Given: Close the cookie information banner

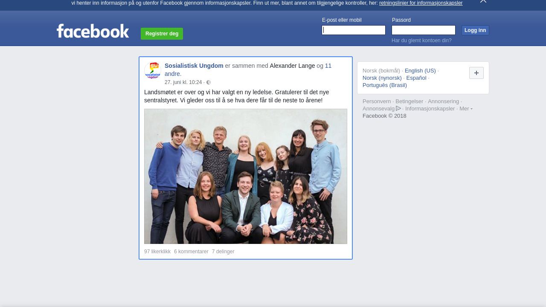Looking at the screenshot, I should point(483,1).
